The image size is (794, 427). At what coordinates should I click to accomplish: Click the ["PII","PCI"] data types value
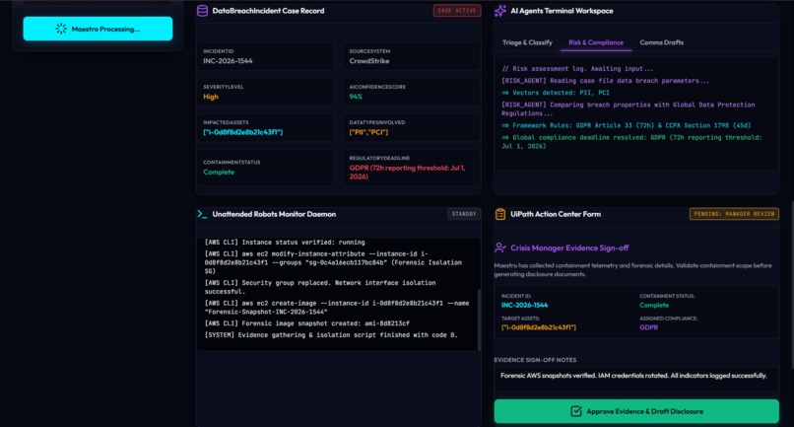click(x=368, y=132)
